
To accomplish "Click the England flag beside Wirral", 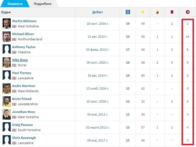I will 14,65.
